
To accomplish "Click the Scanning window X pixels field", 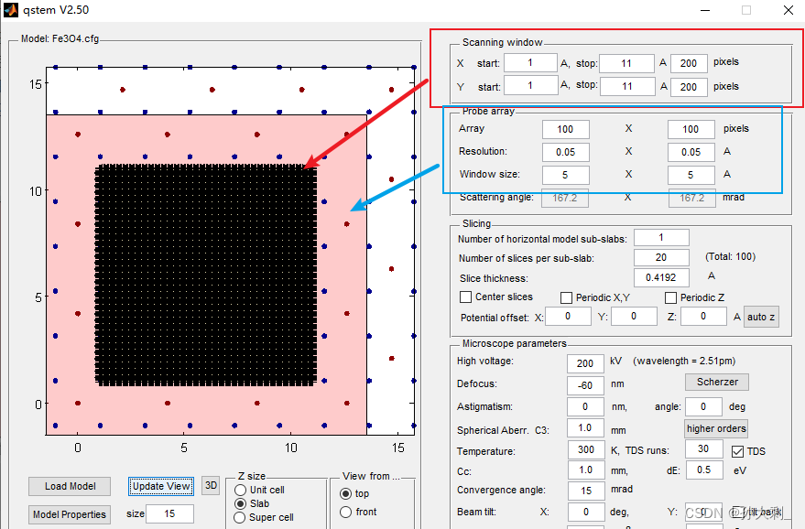I will point(689,64).
